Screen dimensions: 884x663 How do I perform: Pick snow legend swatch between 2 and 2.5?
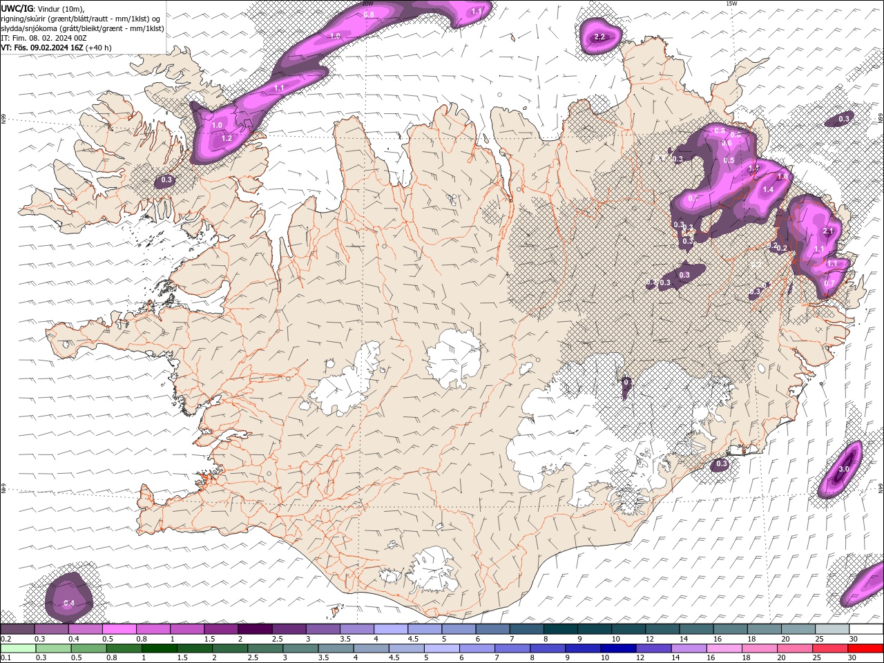click(x=255, y=629)
